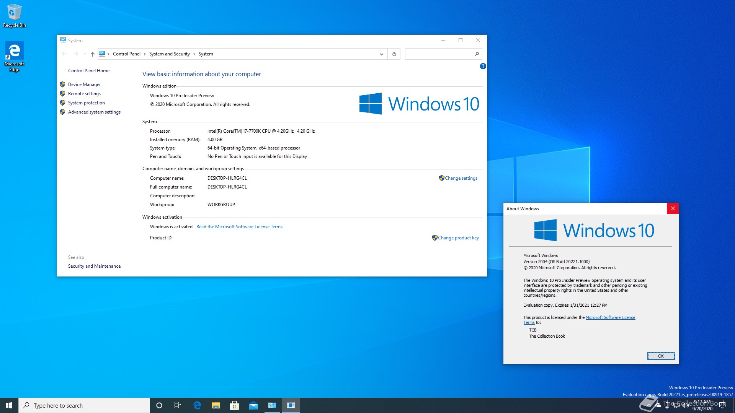
Task: Click the Back arrow in System window
Action: (x=64, y=54)
